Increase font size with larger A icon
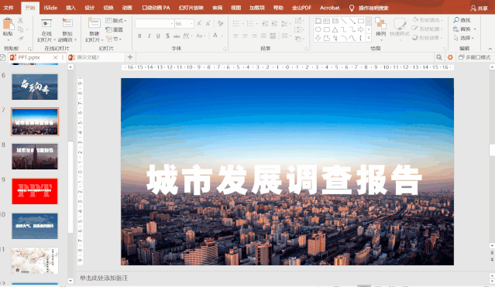 pyautogui.click(x=199, y=24)
